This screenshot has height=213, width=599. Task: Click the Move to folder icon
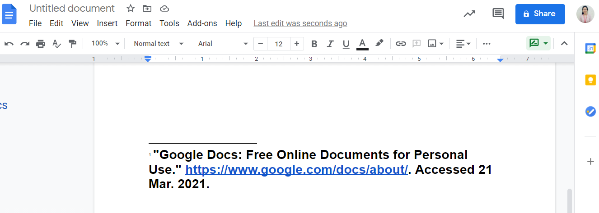147,9
